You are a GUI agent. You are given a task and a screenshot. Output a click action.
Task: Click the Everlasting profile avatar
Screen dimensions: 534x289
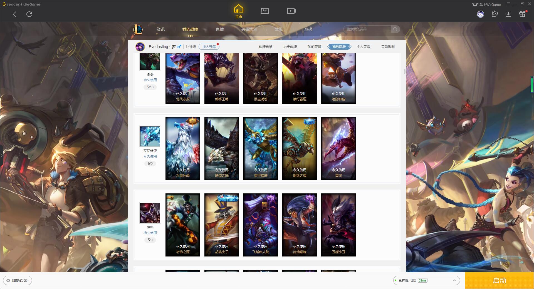coord(140,47)
